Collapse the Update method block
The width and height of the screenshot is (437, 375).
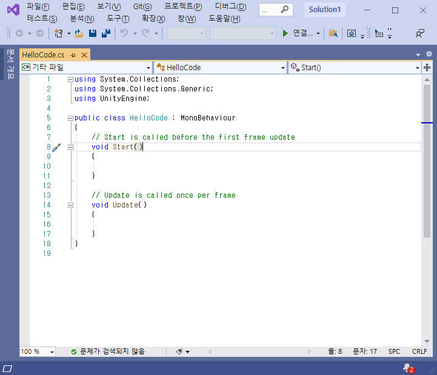(70, 205)
